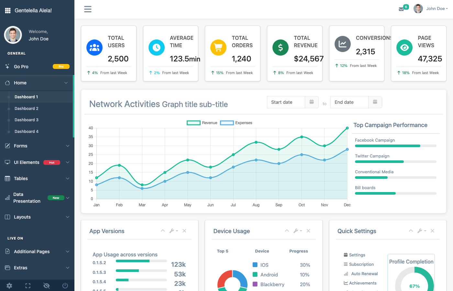The width and height of the screenshot is (453, 291).
Task: Open the Start date calendar picker icon
Action: (311, 102)
